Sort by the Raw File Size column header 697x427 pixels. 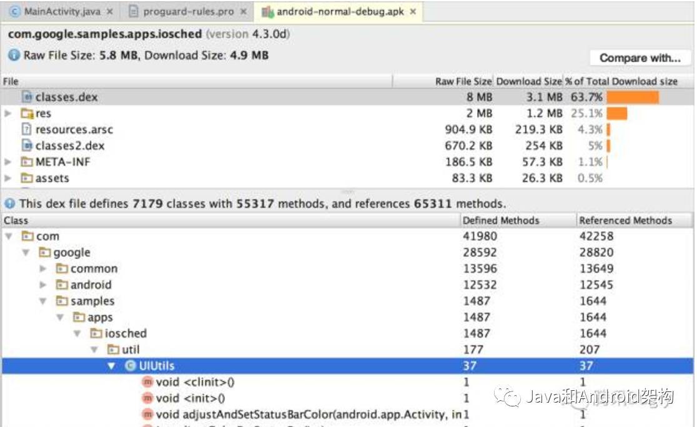point(443,82)
